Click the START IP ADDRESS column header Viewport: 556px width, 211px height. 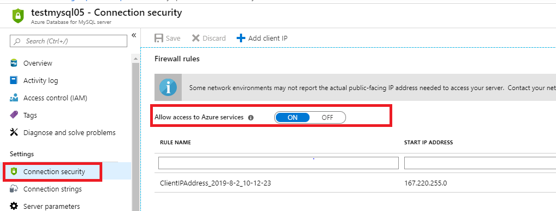coord(428,143)
